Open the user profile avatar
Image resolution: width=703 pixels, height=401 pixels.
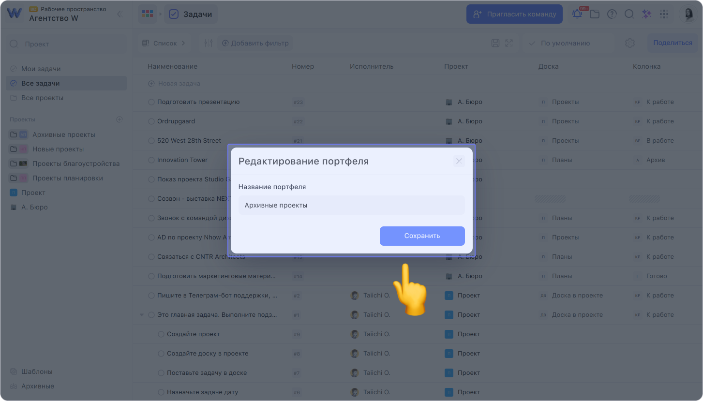pyautogui.click(x=688, y=14)
